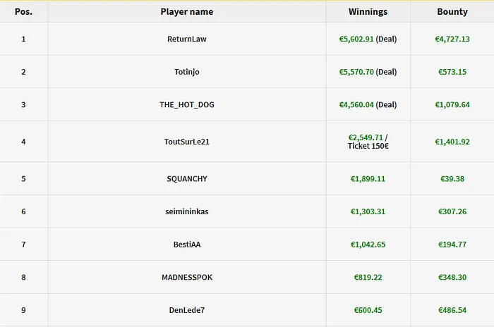Click the Bounty column header
The width and height of the screenshot is (494, 327).
(452, 12)
